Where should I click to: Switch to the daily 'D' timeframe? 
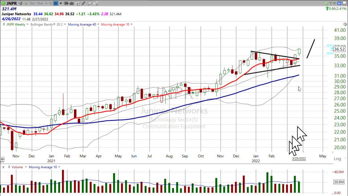[51, 4]
